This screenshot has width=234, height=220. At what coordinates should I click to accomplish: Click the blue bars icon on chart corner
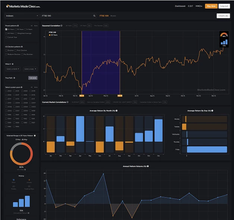pyautogui.click(x=224, y=42)
